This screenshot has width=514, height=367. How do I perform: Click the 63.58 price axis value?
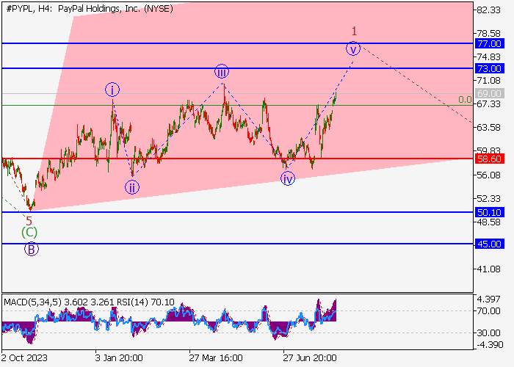click(x=488, y=127)
